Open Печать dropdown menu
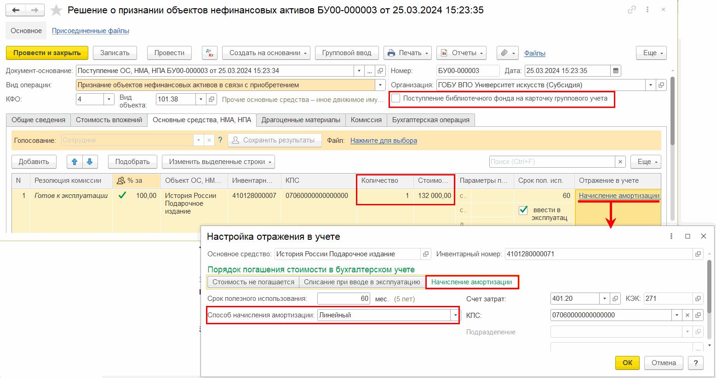Image resolution: width=716 pixels, height=378 pixels. tap(407, 53)
